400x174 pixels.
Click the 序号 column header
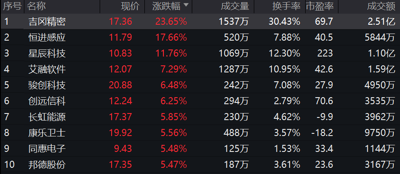point(12,7)
